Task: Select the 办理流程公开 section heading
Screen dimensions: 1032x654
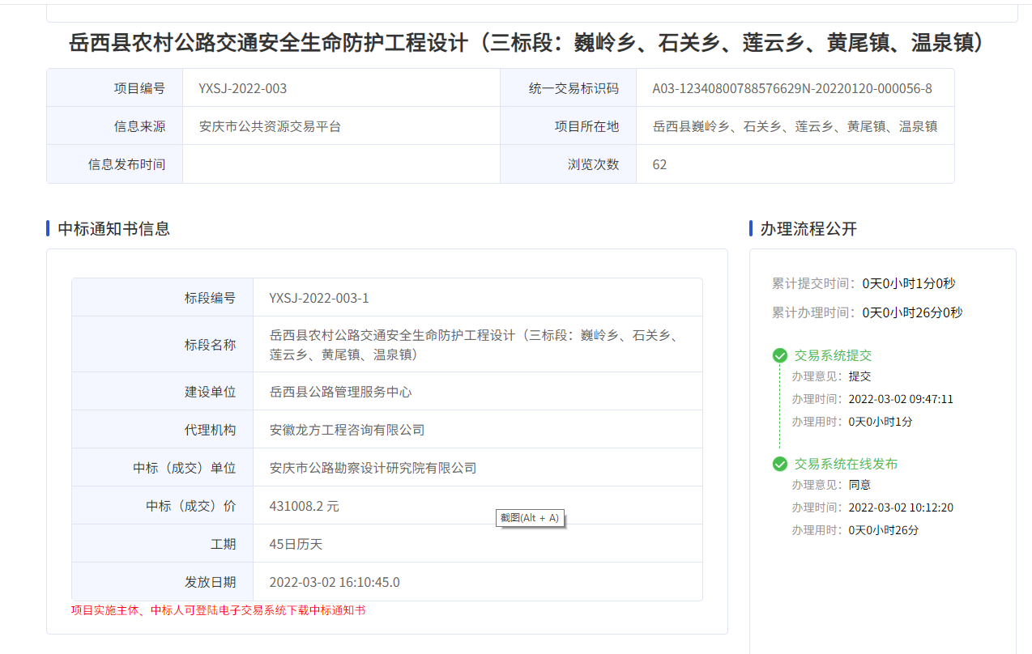Action: coord(808,229)
